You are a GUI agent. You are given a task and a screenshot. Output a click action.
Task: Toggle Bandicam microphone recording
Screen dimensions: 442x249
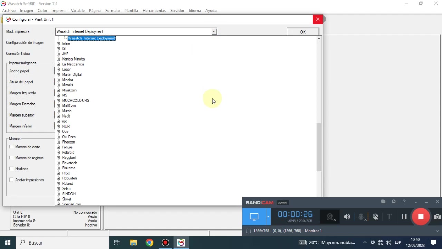[361, 217]
